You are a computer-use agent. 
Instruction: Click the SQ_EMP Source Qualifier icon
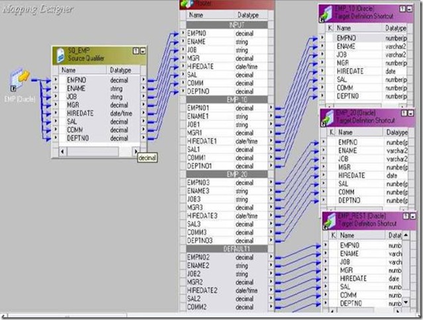coord(60,56)
